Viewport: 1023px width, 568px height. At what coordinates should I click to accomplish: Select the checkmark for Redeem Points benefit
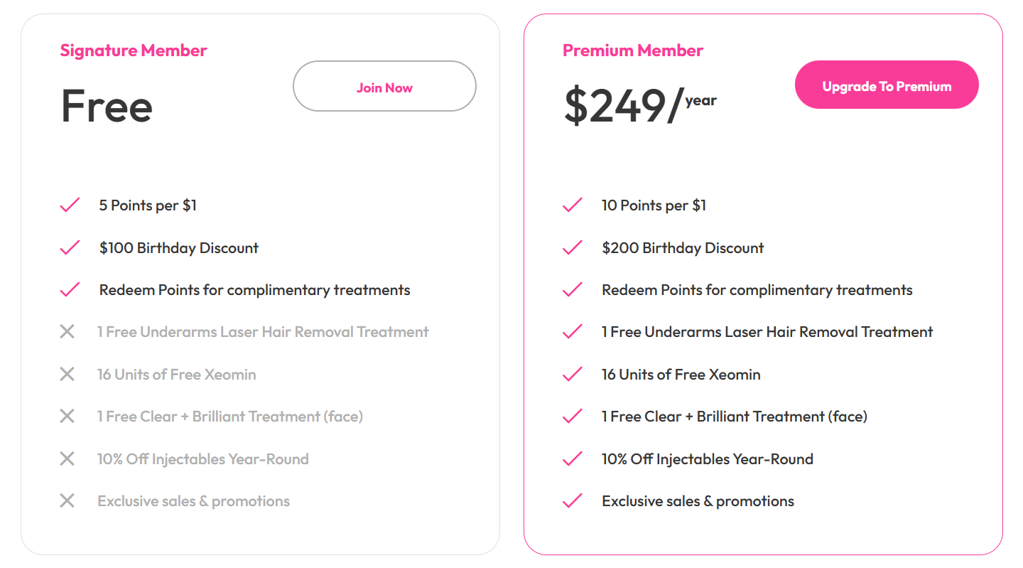click(69, 289)
